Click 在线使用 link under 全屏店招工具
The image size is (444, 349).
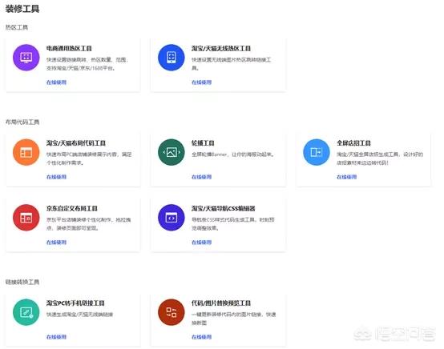pyautogui.click(x=346, y=177)
